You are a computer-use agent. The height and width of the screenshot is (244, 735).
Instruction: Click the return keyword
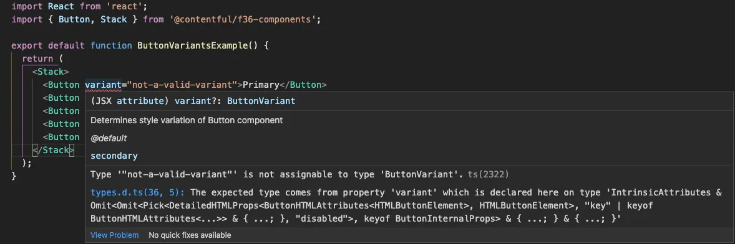click(x=37, y=59)
